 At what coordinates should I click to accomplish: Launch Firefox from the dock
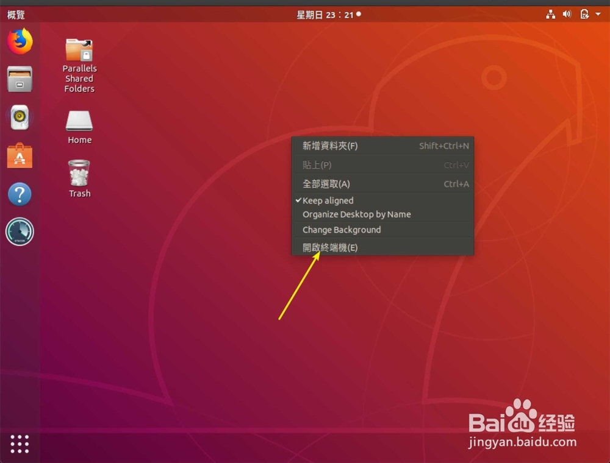coord(20,41)
